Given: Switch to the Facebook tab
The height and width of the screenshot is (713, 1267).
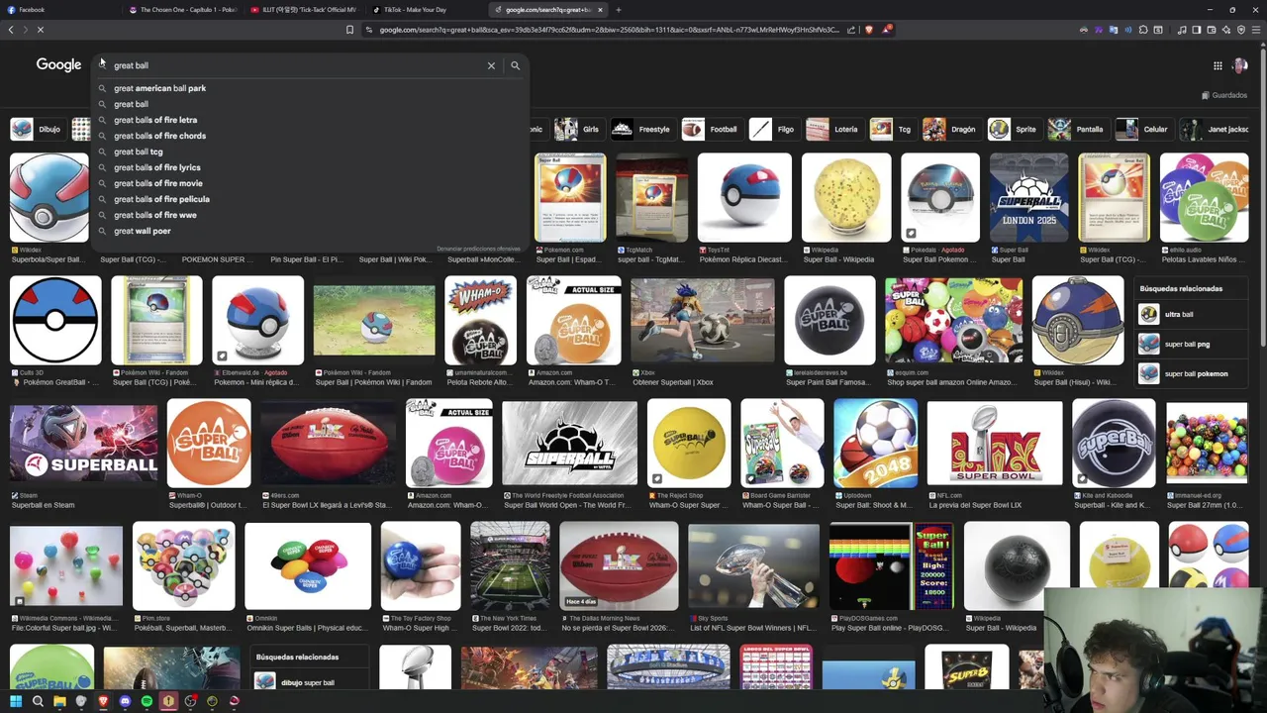Looking at the screenshot, I should coord(59,10).
